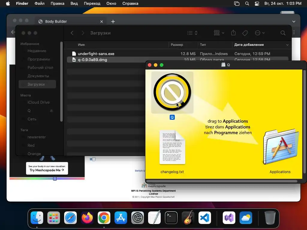Open Launchpad in the Dock
The width and height of the screenshot is (307, 230).
coord(54,218)
